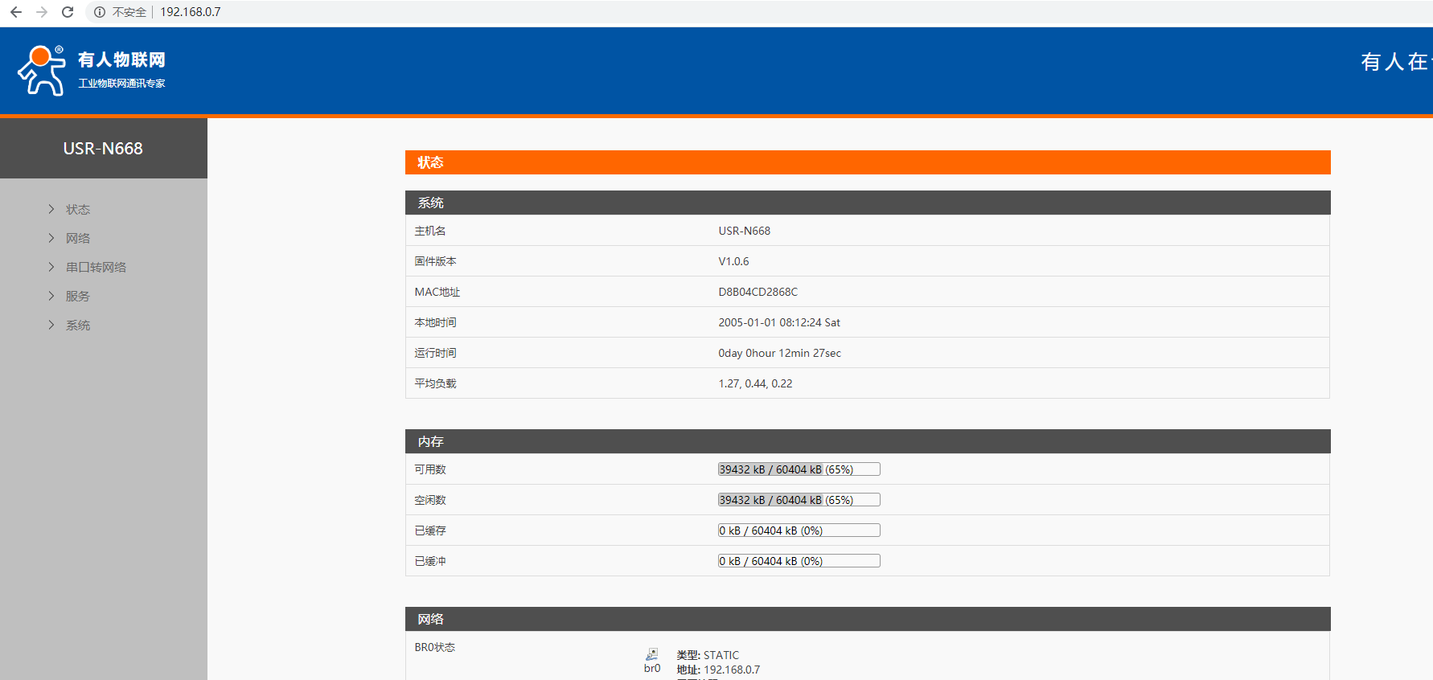The image size is (1433, 680).
Task: Select the 服务 sidebar menu entry
Action: click(x=78, y=296)
